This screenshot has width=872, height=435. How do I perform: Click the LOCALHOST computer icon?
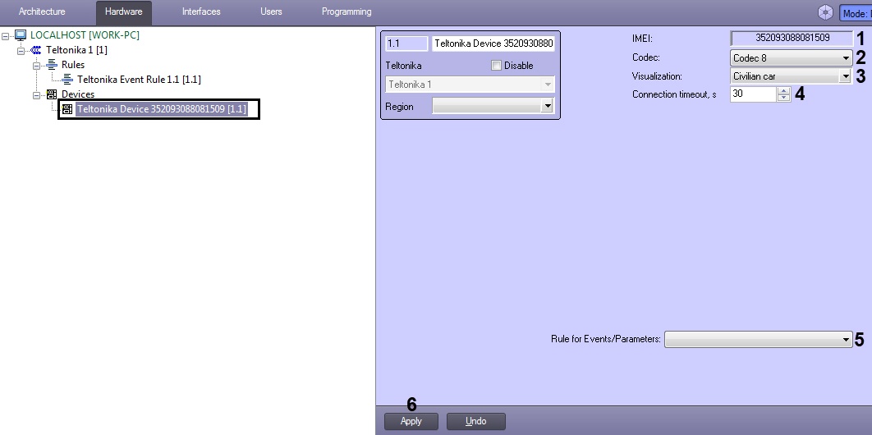[x=21, y=35]
